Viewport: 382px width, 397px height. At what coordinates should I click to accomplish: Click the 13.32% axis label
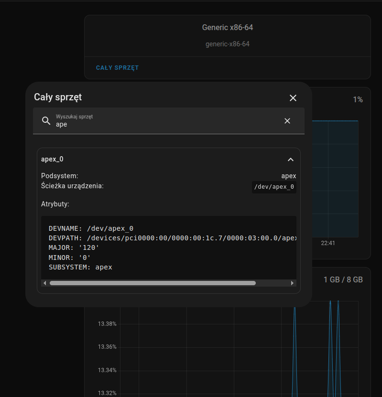click(107, 393)
